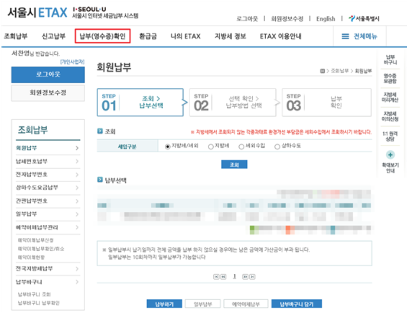Screen dimensions: 407x318
Task: Switch site language via English link
Action: 325,19
